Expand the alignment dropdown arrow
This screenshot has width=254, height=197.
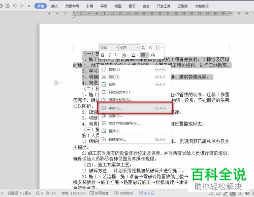pyautogui.click(x=147, y=55)
